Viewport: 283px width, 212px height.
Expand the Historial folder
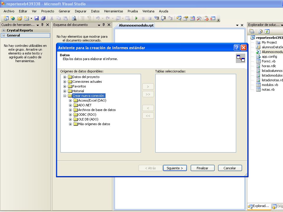point(65,91)
